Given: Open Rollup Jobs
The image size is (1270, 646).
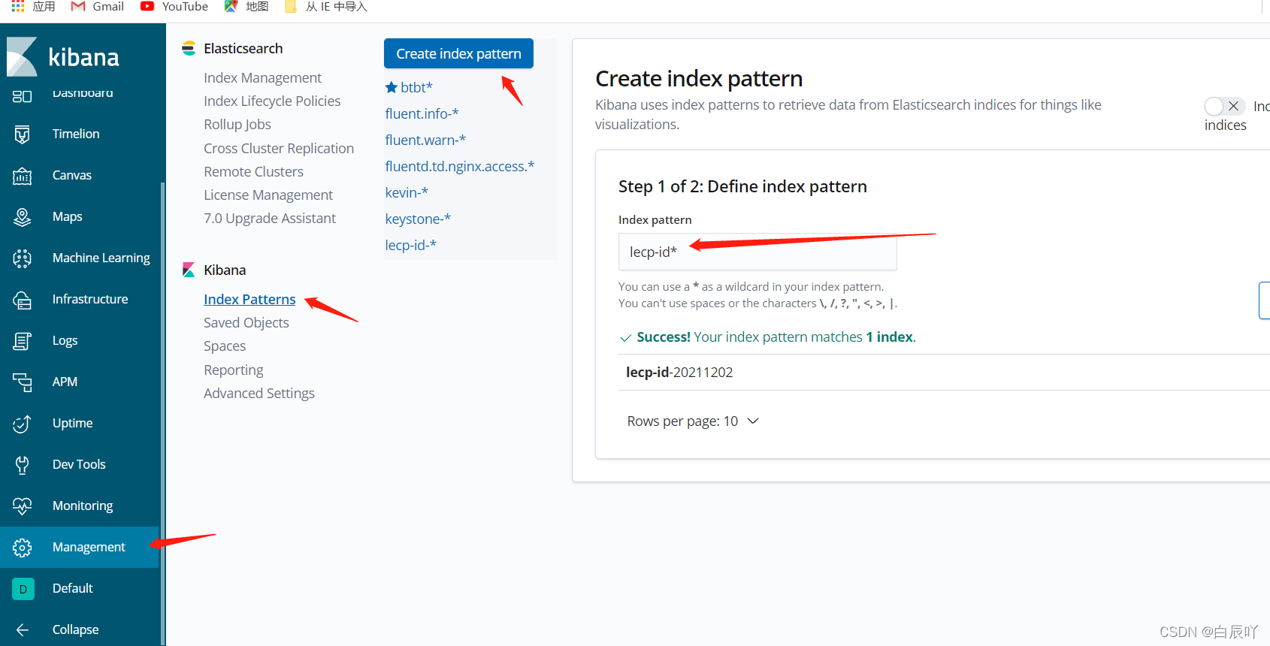Looking at the screenshot, I should pyautogui.click(x=237, y=125).
